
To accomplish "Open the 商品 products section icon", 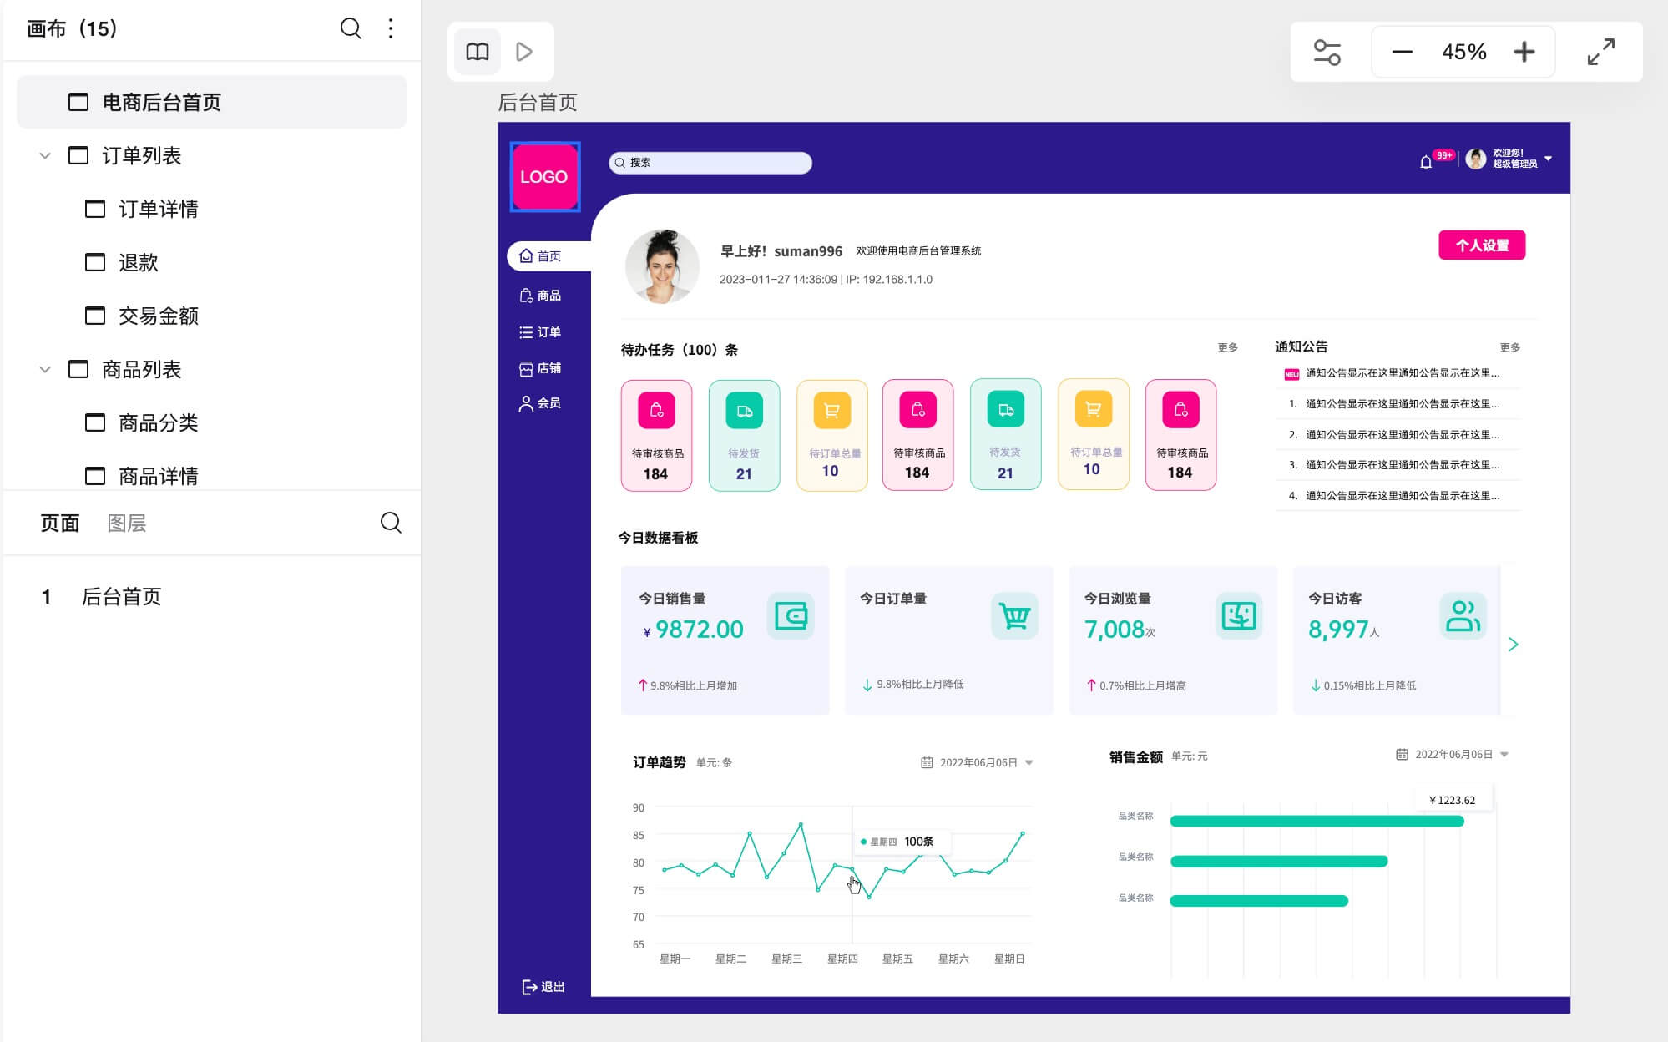I will [526, 295].
